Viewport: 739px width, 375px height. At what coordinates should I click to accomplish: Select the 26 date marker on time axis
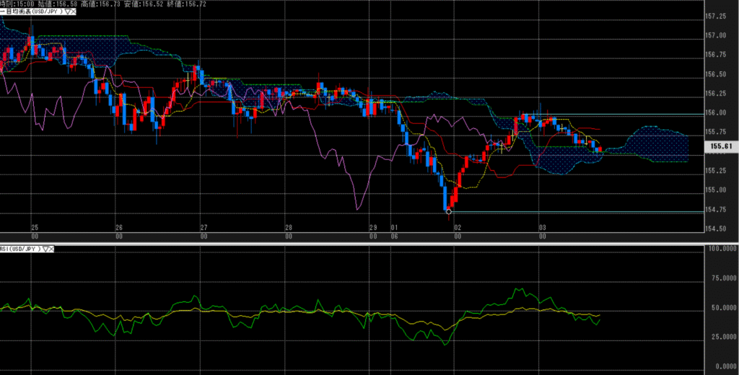(119, 226)
